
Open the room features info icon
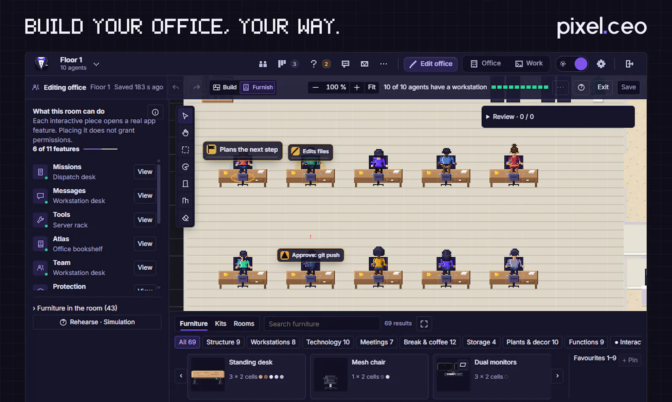(x=155, y=112)
